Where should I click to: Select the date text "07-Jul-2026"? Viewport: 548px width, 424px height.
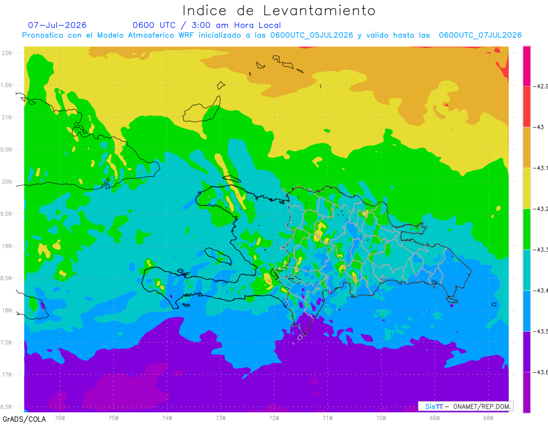pyautogui.click(x=57, y=25)
